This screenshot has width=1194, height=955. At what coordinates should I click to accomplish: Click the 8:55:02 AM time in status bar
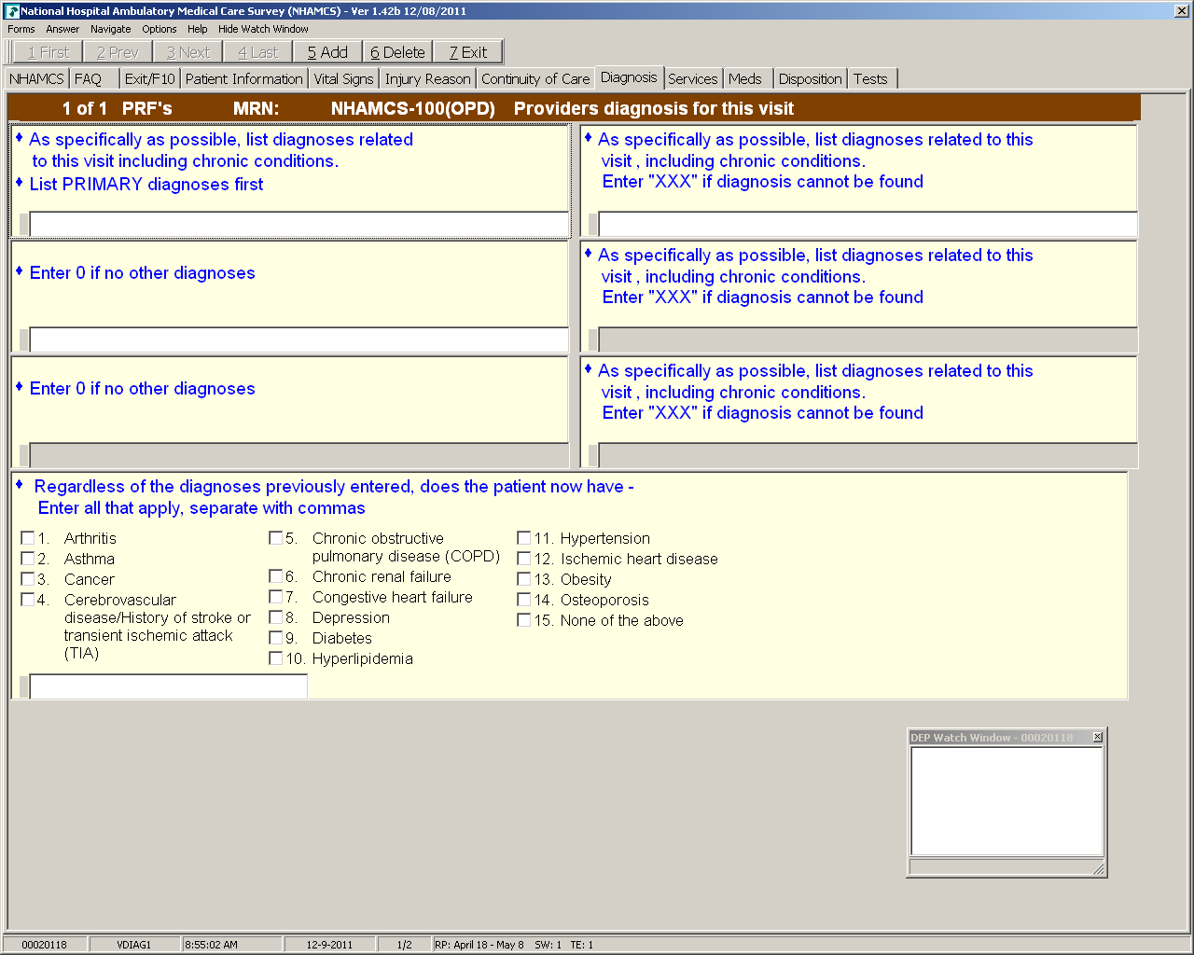click(x=212, y=945)
